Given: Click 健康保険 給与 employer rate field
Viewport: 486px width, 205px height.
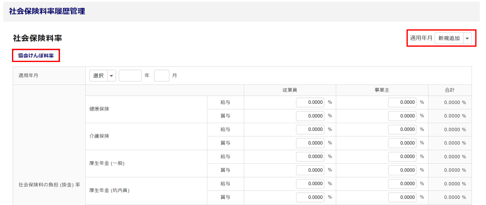Looking at the screenshot, I should pos(402,102).
